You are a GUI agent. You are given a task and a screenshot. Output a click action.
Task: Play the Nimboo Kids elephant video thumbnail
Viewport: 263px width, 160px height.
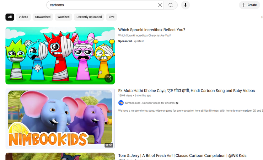point(60,119)
